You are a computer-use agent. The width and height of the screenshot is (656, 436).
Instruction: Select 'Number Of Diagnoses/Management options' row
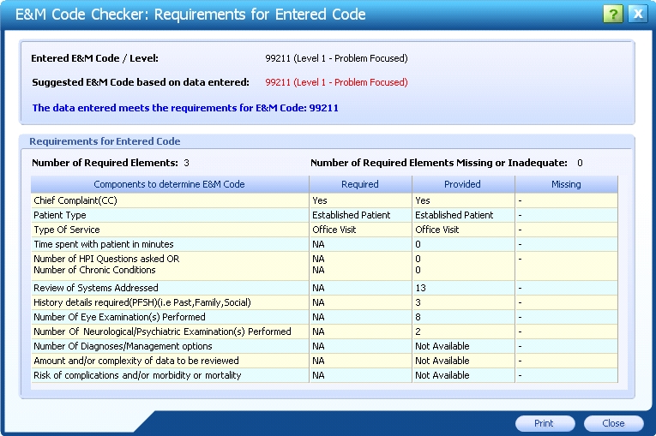click(324, 346)
